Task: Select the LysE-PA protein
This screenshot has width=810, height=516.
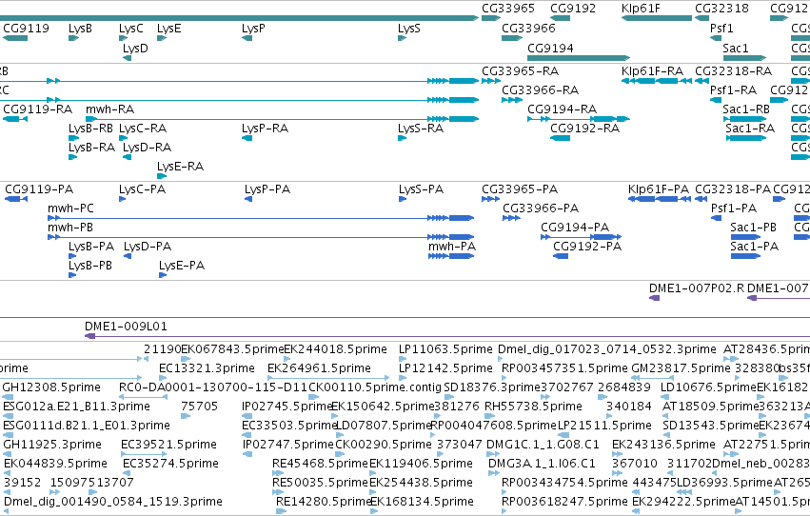Action: pyautogui.click(x=163, y=276)
